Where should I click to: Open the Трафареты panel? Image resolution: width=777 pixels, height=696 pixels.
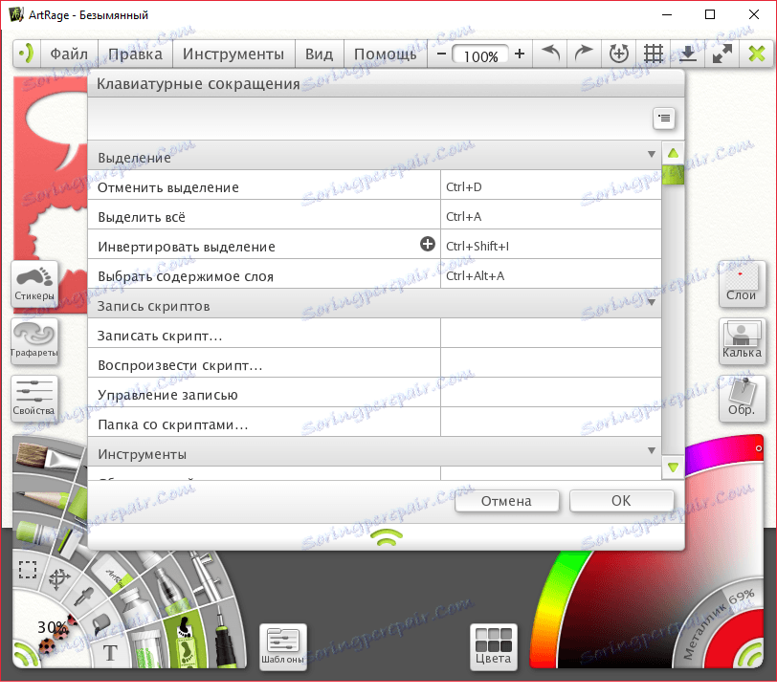click(34, 341)
